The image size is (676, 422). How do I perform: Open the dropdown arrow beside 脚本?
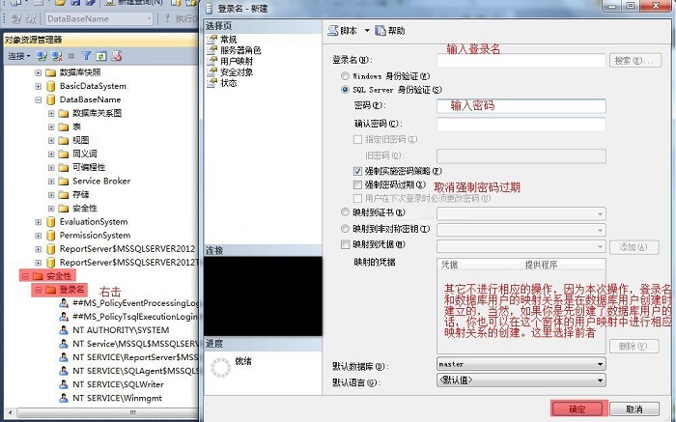pyautogui.click(x=367, y=31)
